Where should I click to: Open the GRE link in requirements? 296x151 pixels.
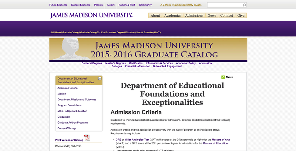[x=118, y=140]
